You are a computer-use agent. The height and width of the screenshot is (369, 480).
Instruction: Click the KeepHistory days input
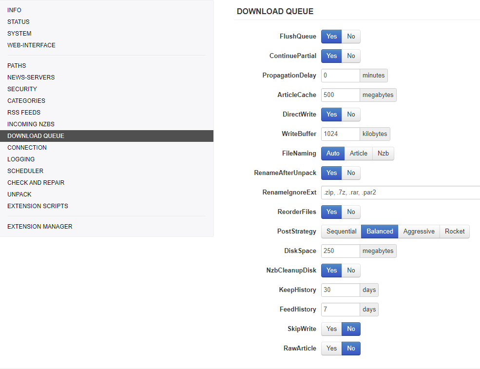[340, 290]
